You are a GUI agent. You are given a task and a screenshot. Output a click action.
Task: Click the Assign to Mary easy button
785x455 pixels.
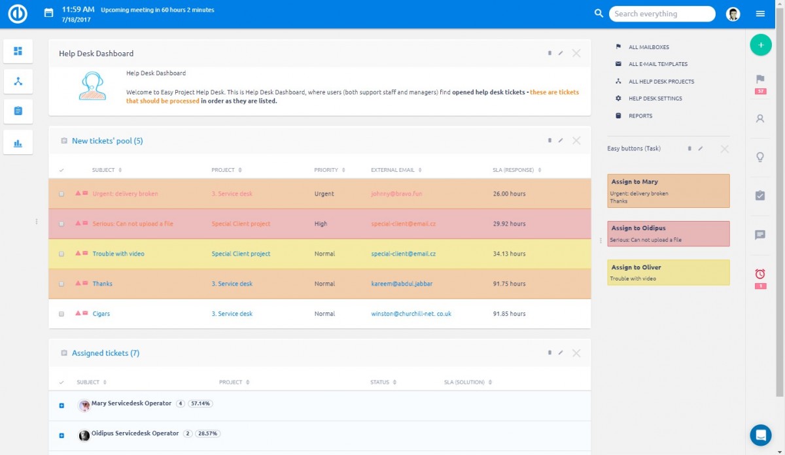(668, 191)
